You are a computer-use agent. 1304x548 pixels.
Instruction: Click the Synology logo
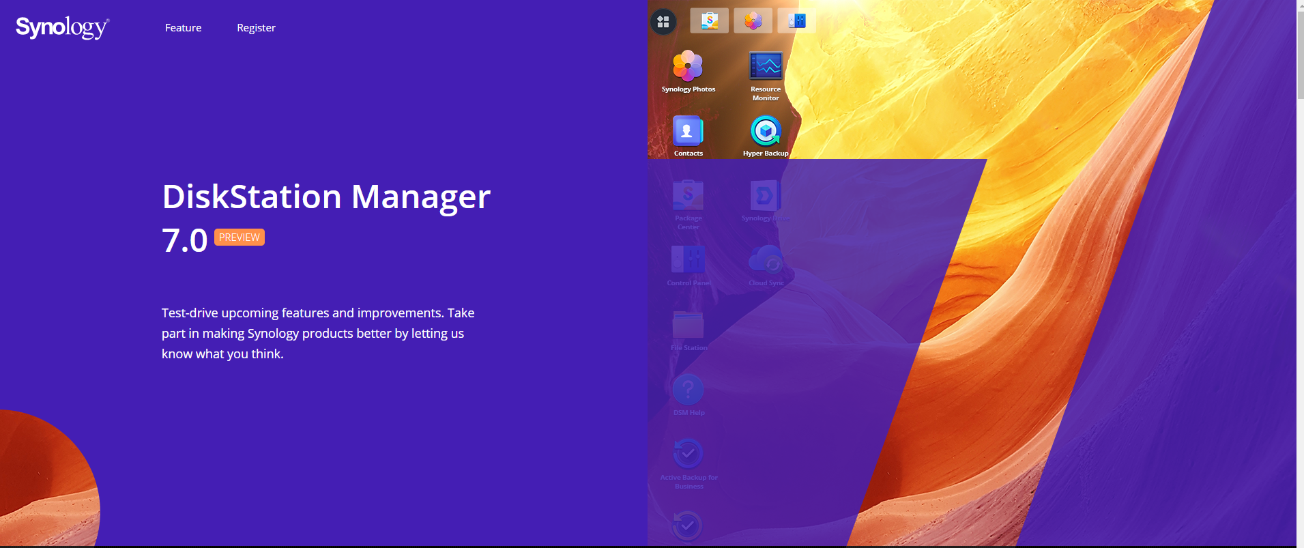click(x=62, y=27)
